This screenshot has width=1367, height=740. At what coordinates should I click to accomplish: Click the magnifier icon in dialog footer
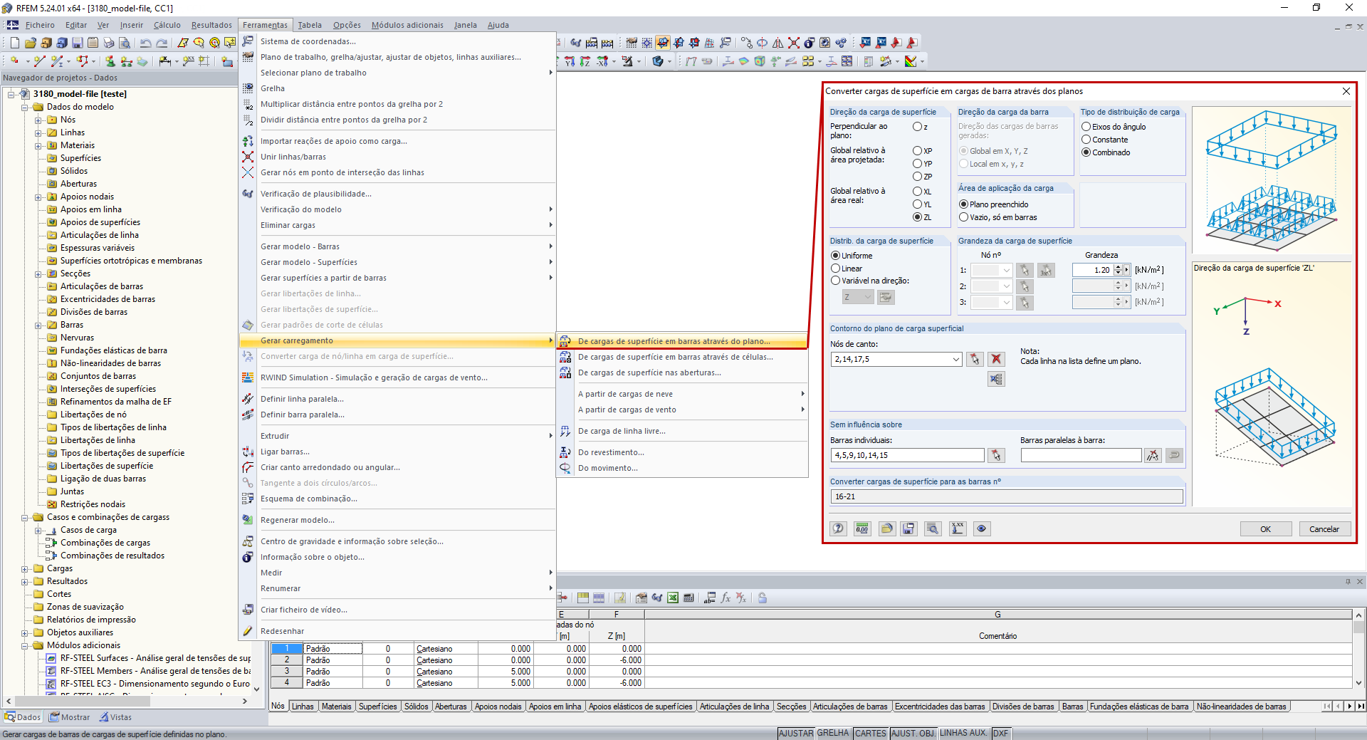point(933,528)
